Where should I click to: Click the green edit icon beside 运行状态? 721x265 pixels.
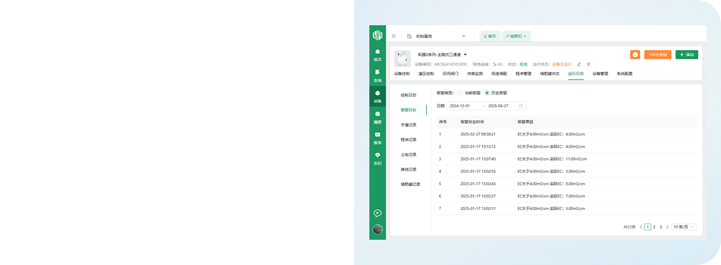point(579,64)
